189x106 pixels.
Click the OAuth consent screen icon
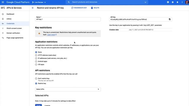click(x=3, y=28)
